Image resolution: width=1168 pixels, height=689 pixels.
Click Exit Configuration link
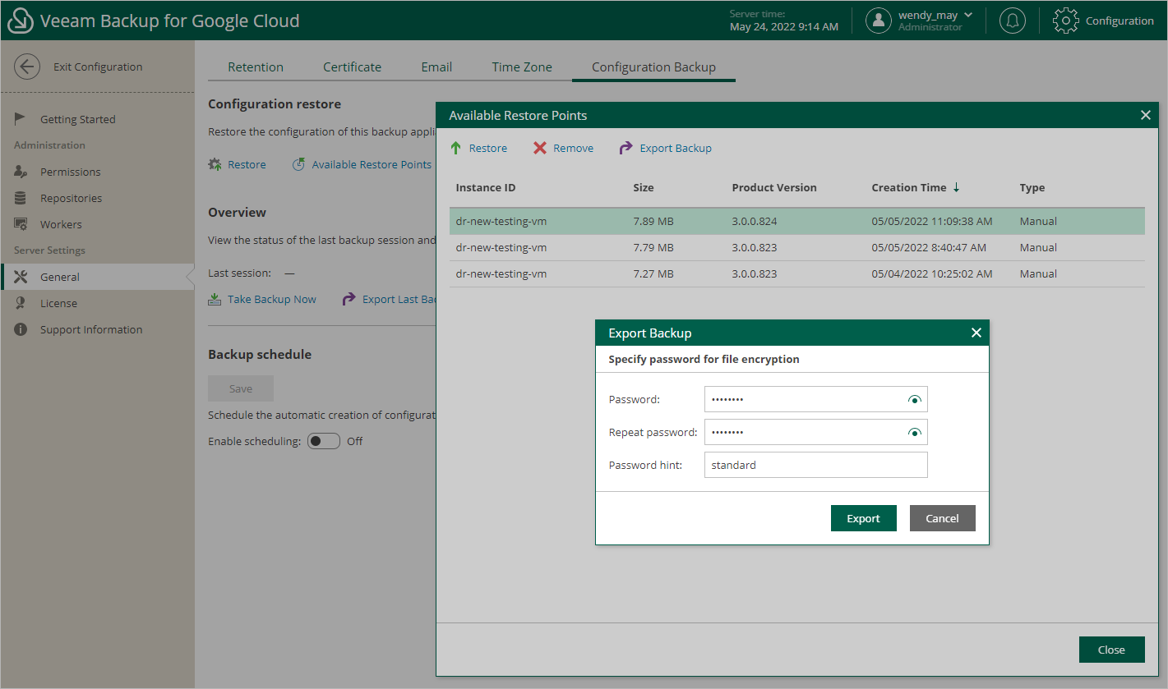pyautogui.click(x=98, y=67)
